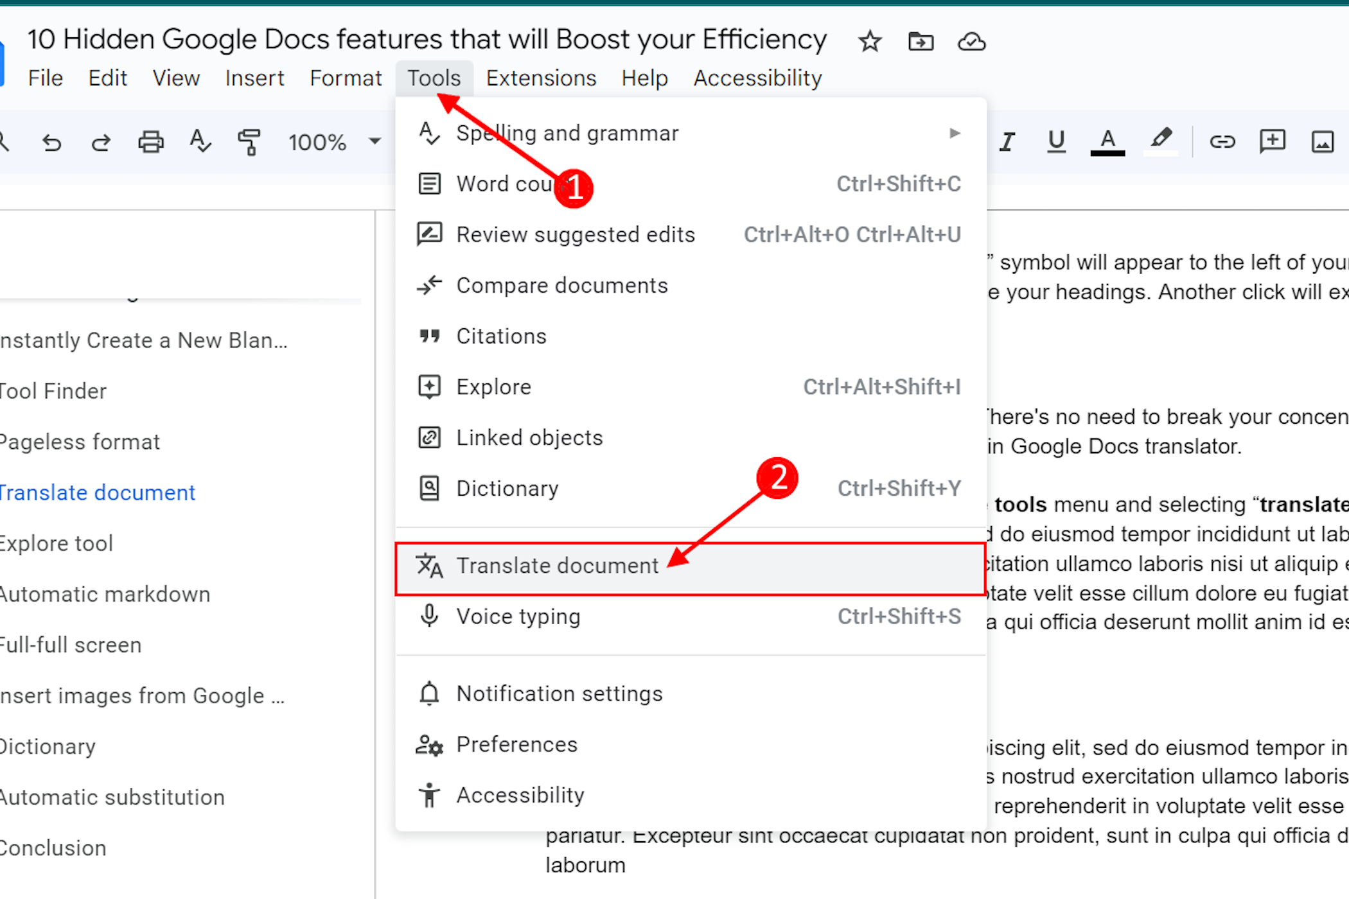Select the paint format roller

pyautogui.click(x=249, y=141)
